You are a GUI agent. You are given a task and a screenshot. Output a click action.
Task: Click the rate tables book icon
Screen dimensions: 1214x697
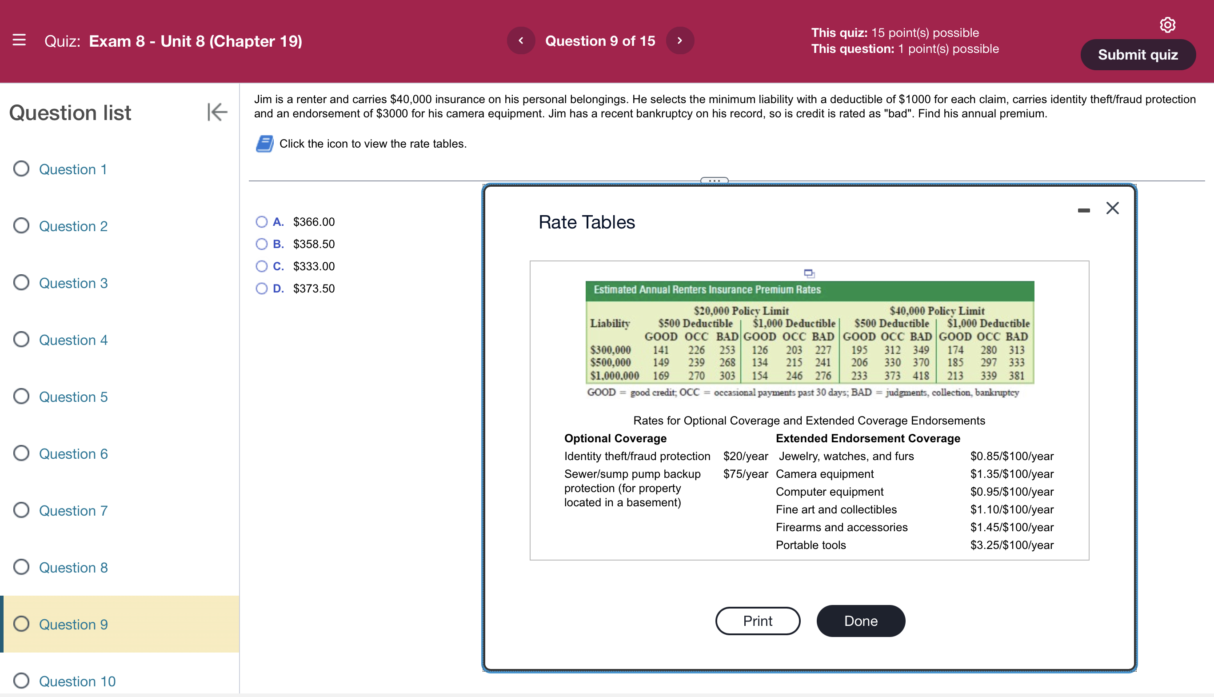[265, 144]
